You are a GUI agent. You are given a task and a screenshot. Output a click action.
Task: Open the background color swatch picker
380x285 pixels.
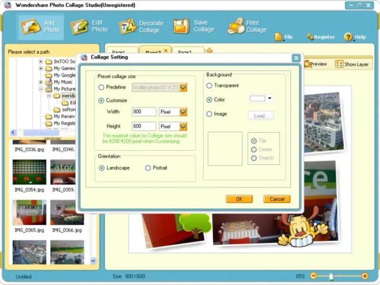coord(261,99)
